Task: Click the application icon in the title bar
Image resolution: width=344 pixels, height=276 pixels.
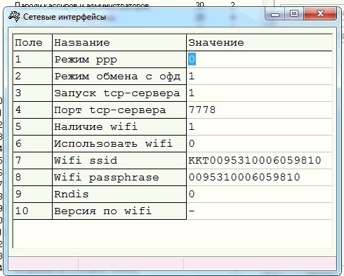Action: 14,17
